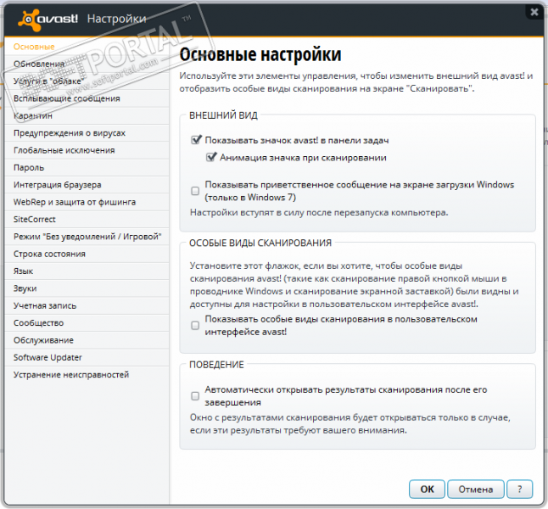
Task: Click the 'ОСОБЫЕ ВИДЫ СКАНИРОВАНИЯ' group label
Action: (x=260, y=243)
